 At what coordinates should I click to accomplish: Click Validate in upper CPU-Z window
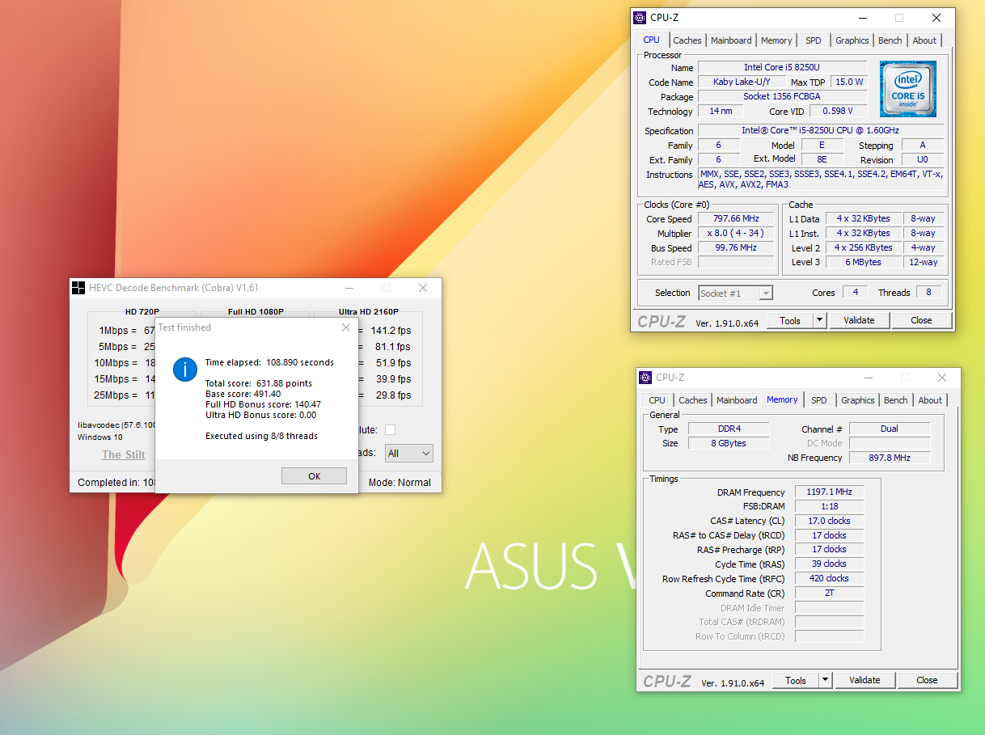[859, 320]
